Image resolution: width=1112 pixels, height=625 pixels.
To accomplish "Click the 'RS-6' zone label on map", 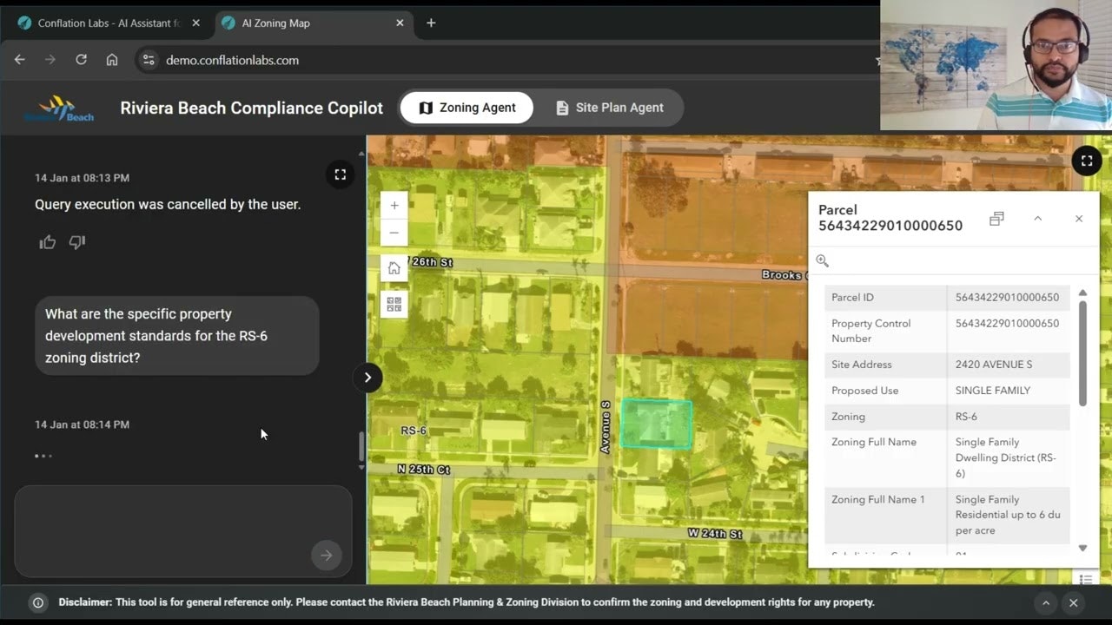I will [414, 431].
